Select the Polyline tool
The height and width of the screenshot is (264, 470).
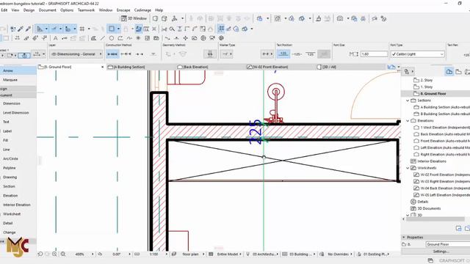18,168
